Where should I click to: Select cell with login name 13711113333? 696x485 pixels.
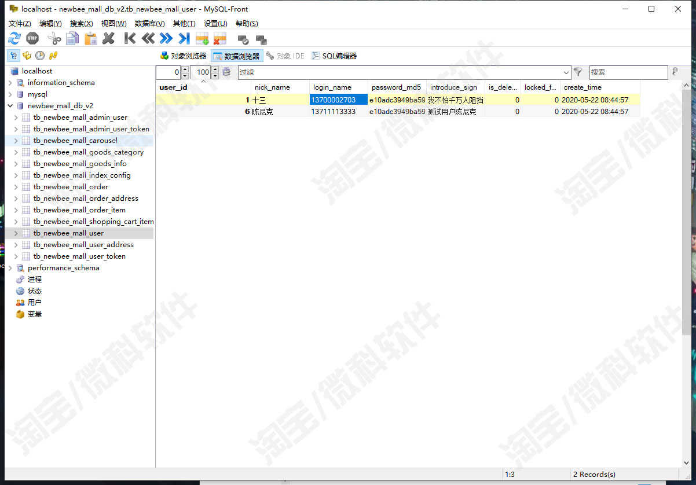click(339, 112)
